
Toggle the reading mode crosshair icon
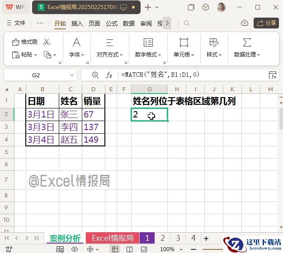[90, 249]
